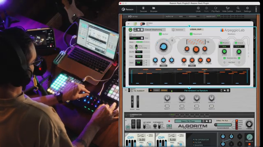Save the Arpeggio Lab patch

click(142, 30)
